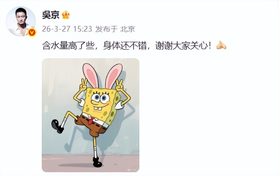The image size is (279, 176).
Task: Open 吴京's profile avatar photo
Action: click(21, 21)
